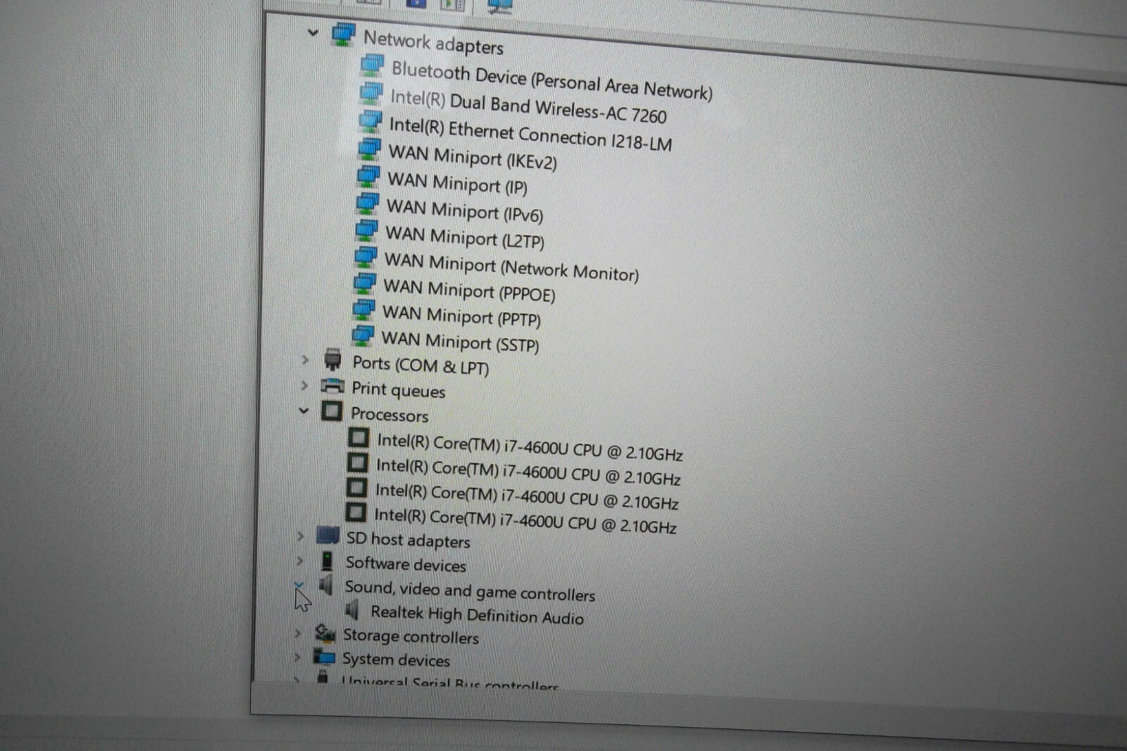Expand the Print queues category

pyautogui.click(x=304, y=385)
